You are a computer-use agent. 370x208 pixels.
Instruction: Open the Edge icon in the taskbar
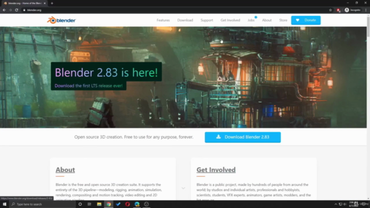(x=137, y=204)
